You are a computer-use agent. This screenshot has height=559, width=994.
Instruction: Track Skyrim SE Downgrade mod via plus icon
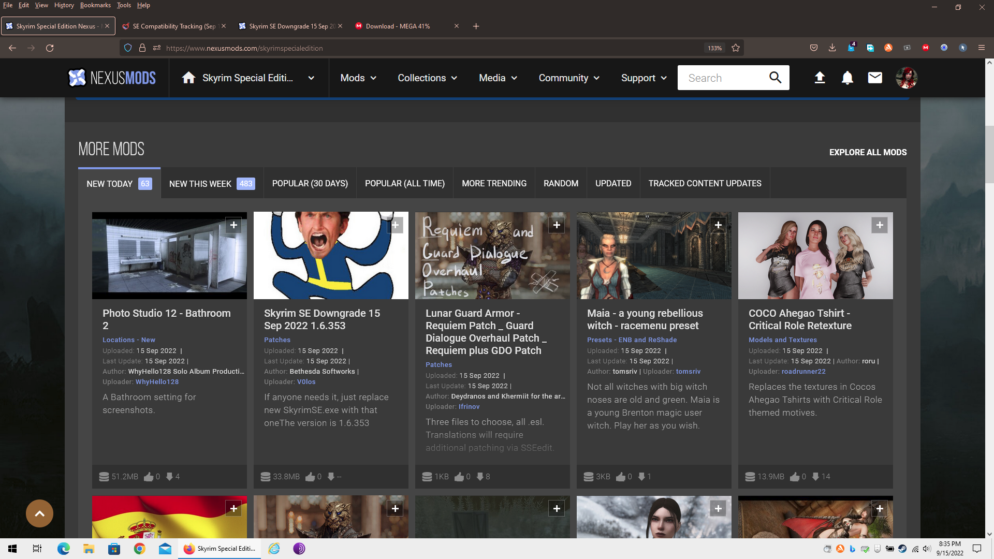tap(395, 225)
